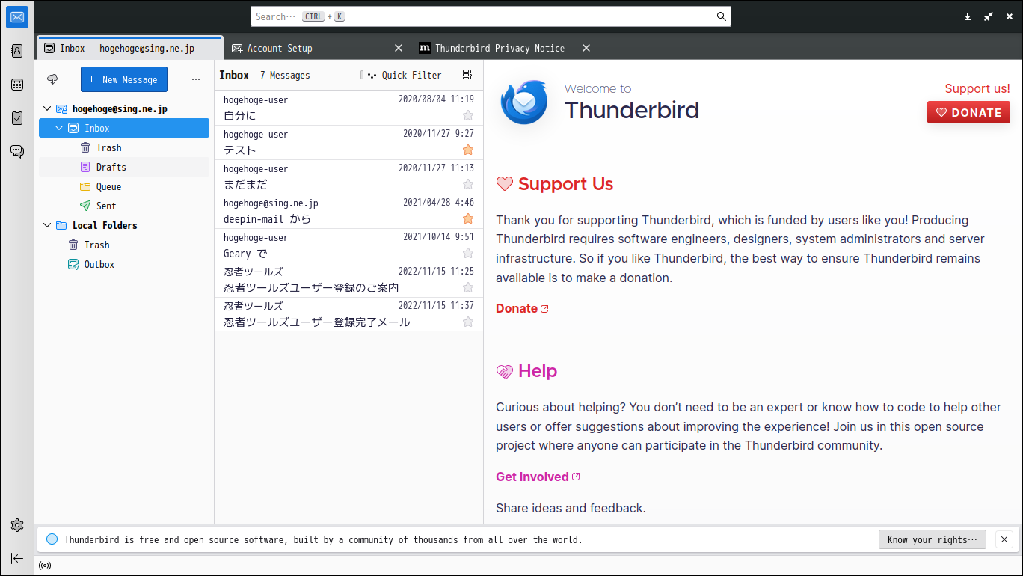Collapse the Inbox folder subtree
Viewport: 1023px width, 576px height.
coord(60,129)
